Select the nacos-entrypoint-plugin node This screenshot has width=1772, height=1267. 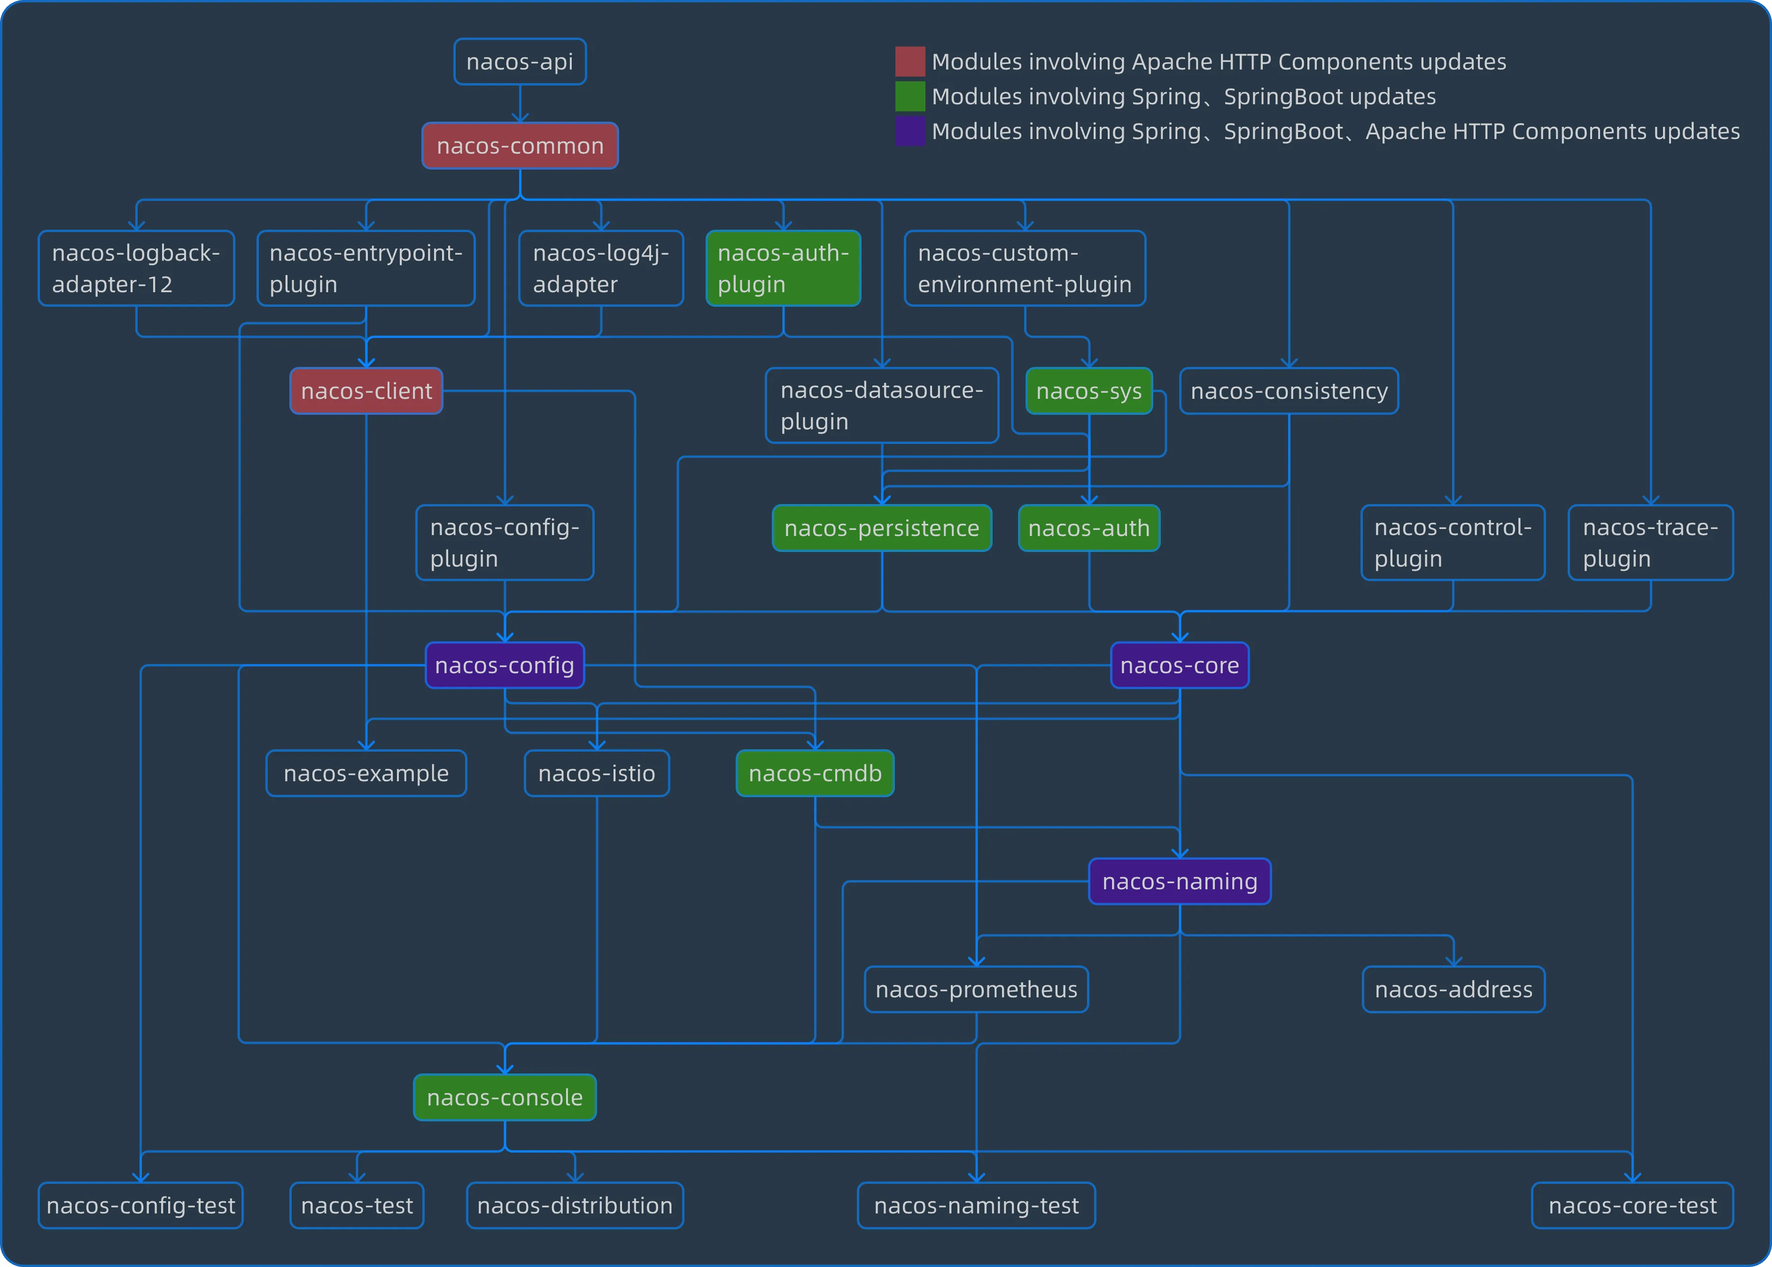point(366,268)
